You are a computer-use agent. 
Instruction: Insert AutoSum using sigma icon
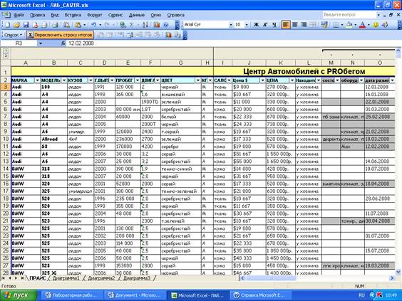click(x=132, y=25)
